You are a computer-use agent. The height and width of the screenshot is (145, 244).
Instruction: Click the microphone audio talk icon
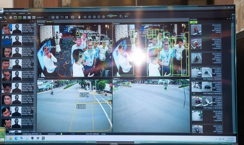[79, 17]
